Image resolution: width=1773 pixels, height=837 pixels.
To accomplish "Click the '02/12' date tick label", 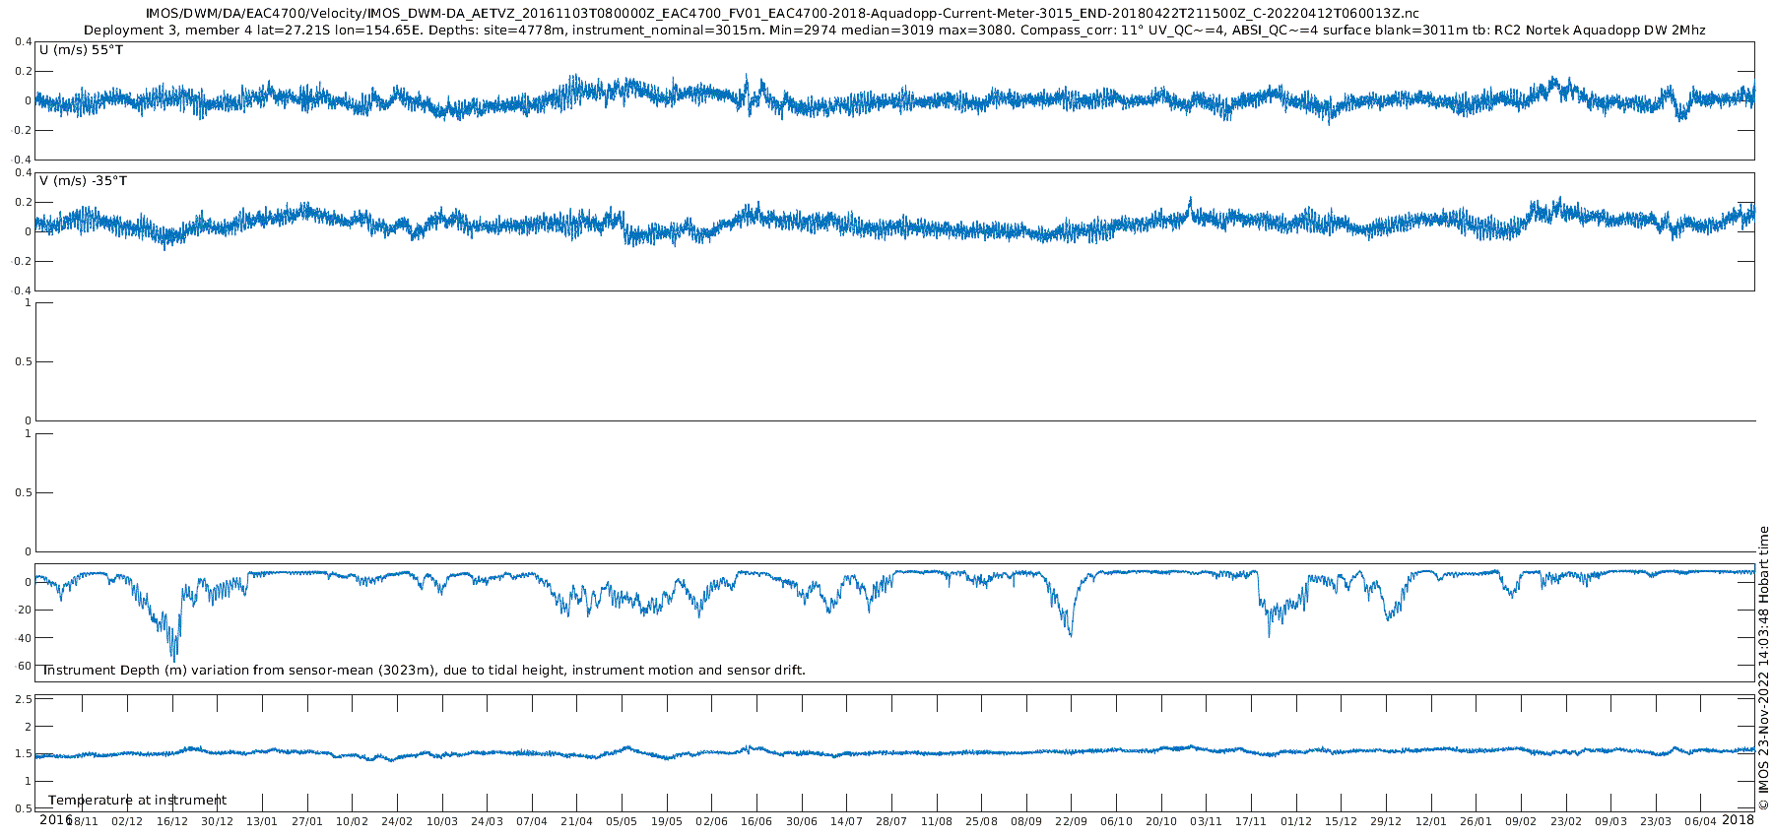I will pyautogui.click(x=127, y=822).
